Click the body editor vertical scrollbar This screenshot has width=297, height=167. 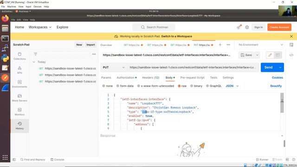point(282,103)
